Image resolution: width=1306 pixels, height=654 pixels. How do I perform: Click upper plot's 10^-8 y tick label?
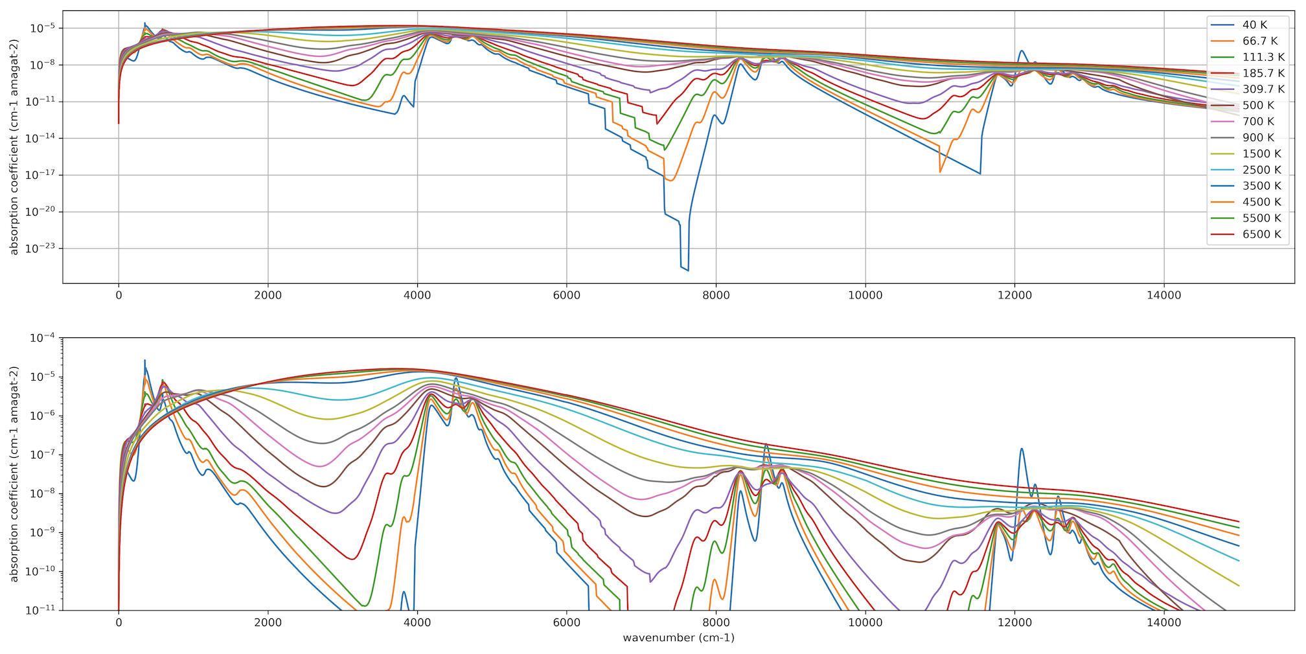coord(44,64)
